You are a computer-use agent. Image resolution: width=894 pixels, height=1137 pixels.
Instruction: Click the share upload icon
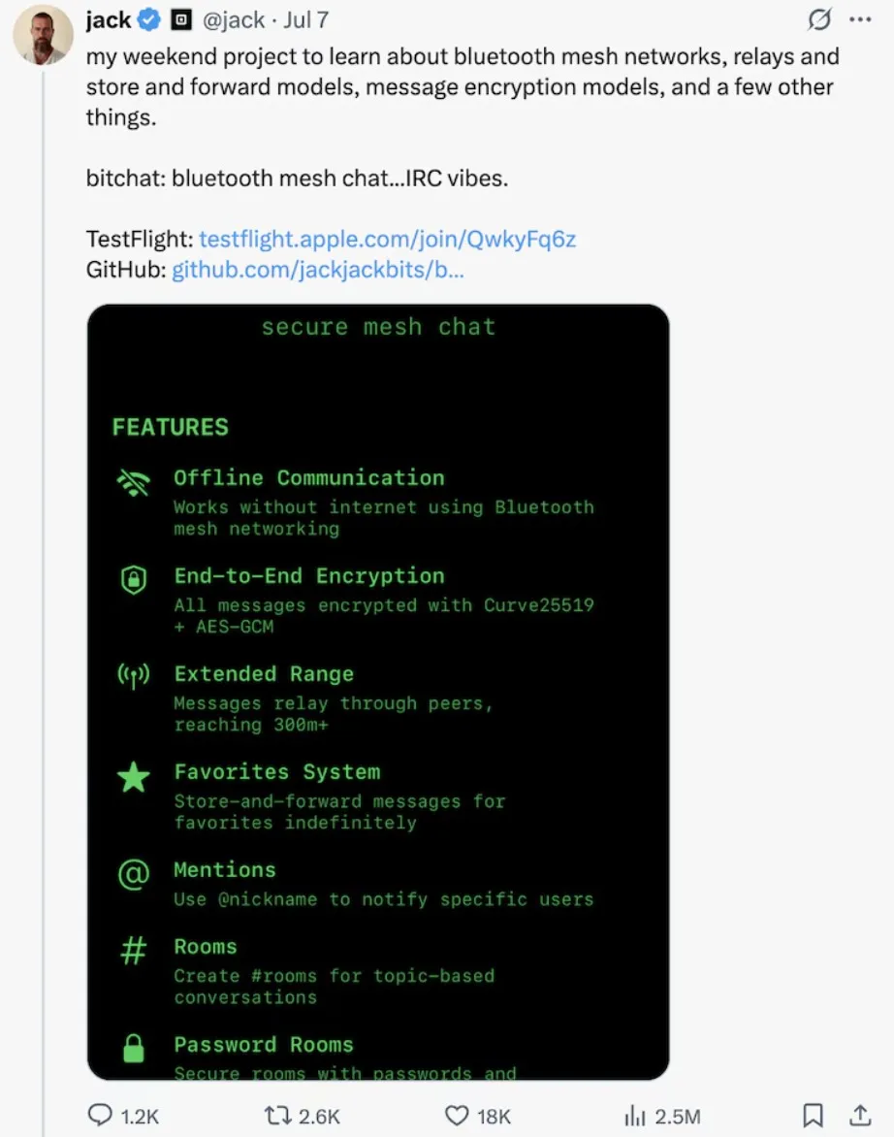coord(860,1115)
